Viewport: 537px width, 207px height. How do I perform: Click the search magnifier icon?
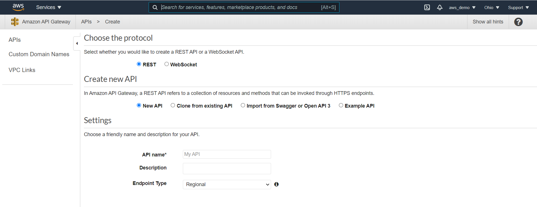pyautogui.click(x=155, y=7)
